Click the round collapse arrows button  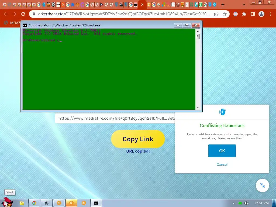pos(263,185)
